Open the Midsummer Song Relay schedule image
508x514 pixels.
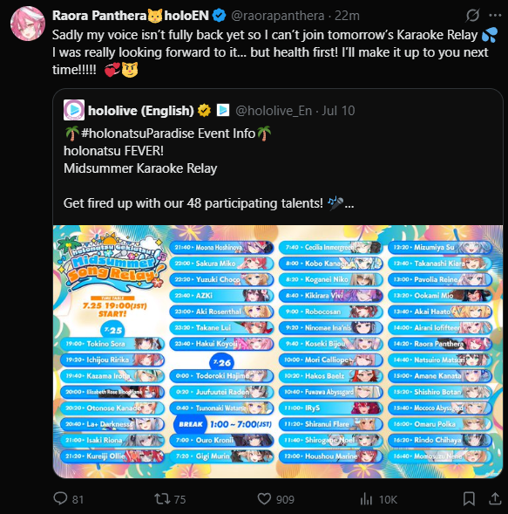click(278, 352)
